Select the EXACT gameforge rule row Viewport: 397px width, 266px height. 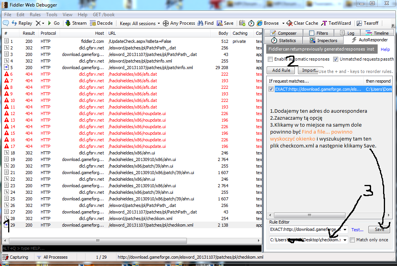point(330,89)
